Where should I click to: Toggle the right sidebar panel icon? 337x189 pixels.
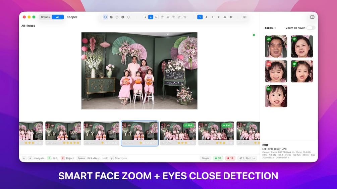312,17
